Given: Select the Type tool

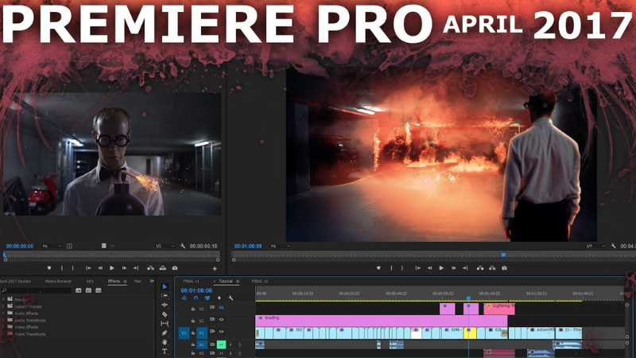Looking at the screenshot, I should (x=165, y=351).
